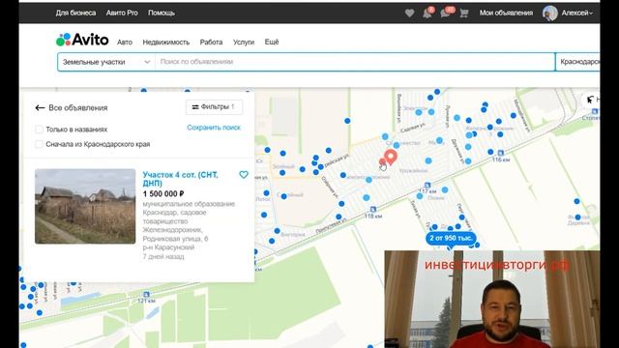The width and height of the screenshot is (619, 348).
Task: Open Недвижимость category
Action: (166, 43)
